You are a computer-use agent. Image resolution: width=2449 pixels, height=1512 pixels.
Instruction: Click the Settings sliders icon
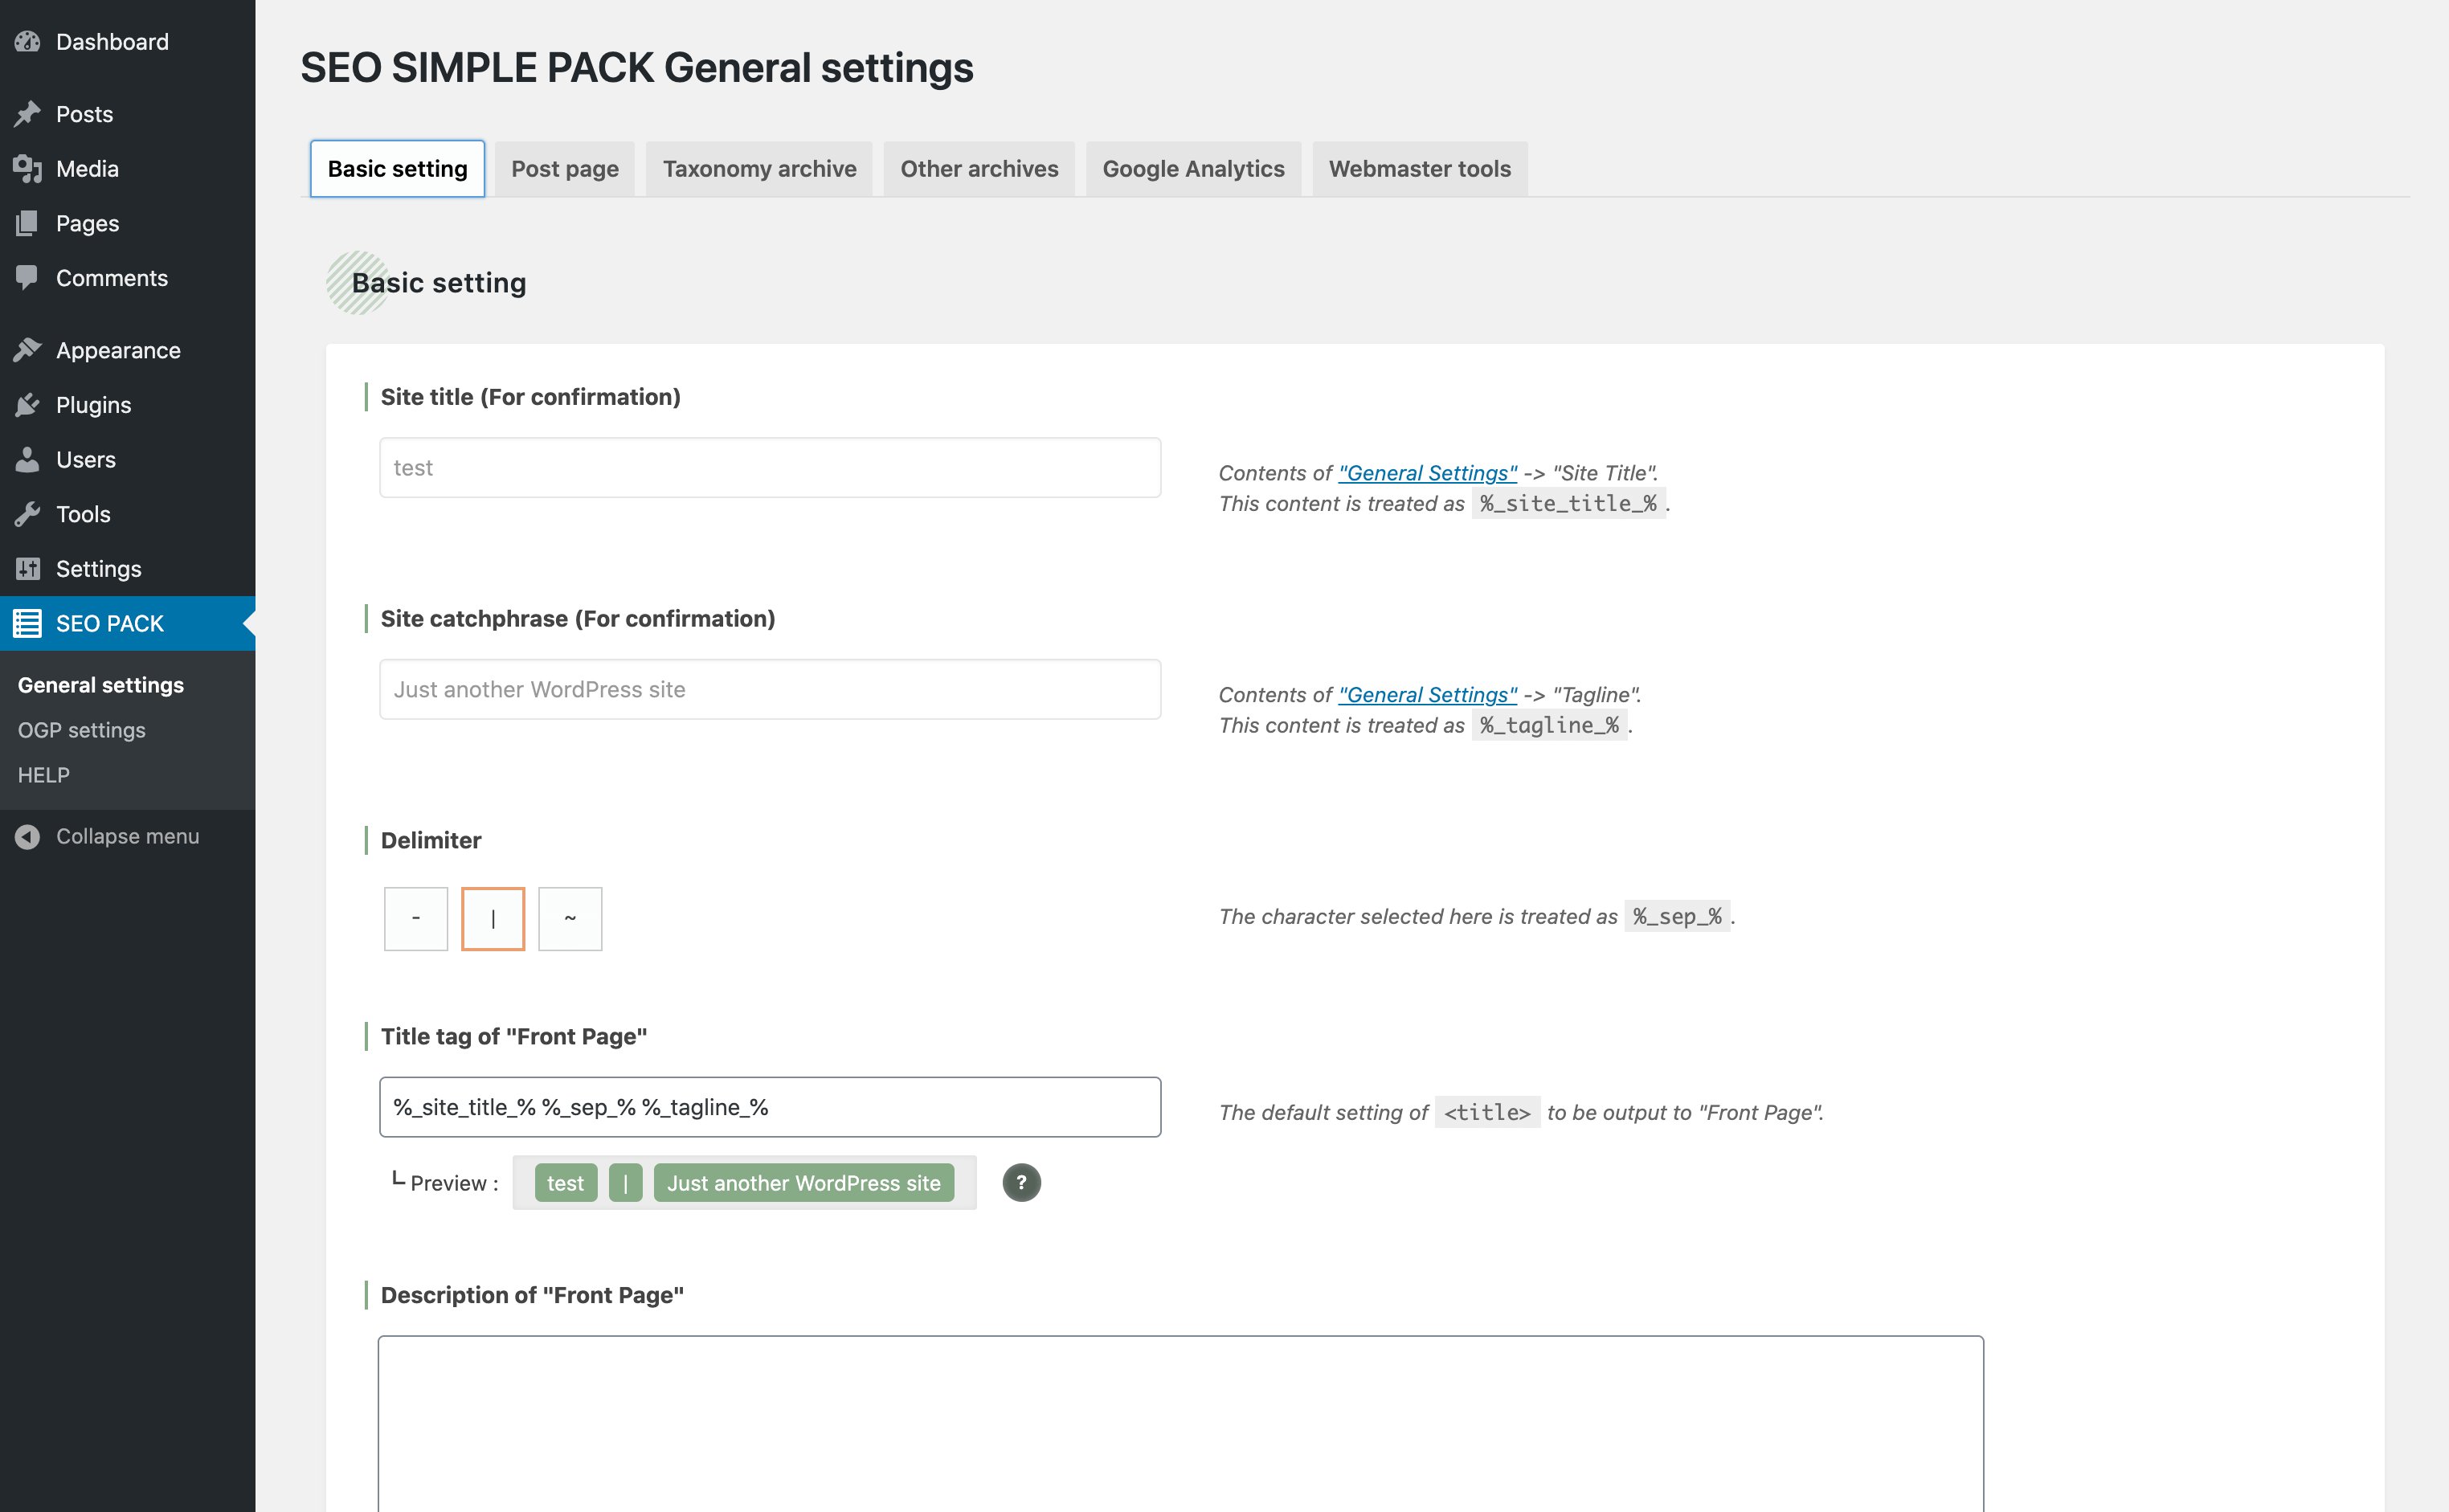(x=28, y=569)
